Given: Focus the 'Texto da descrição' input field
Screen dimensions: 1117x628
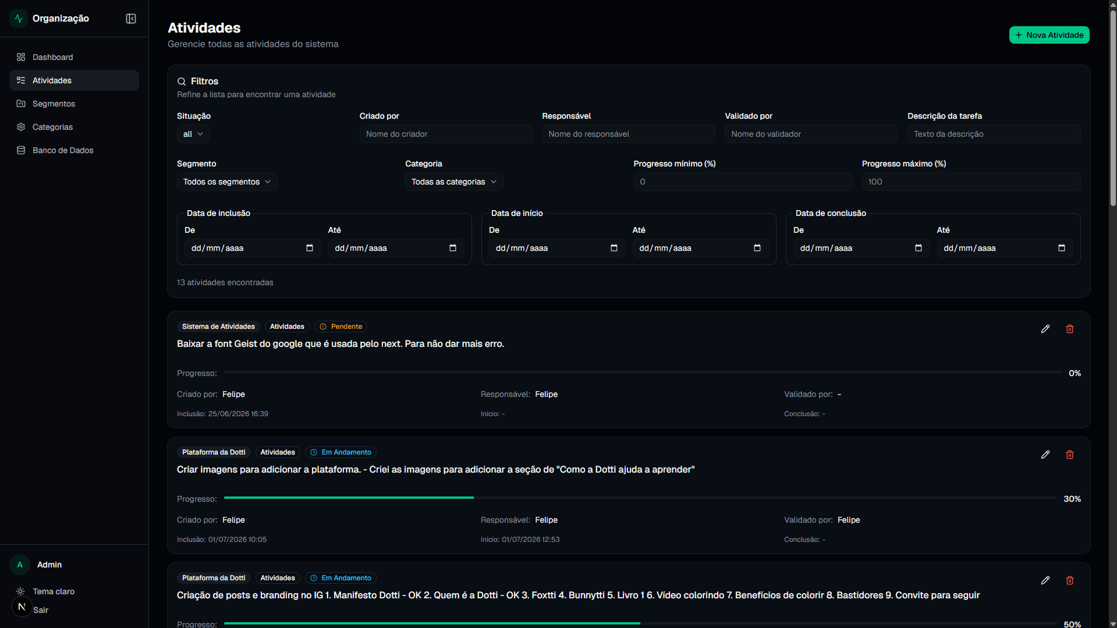Looking at the screenshot, I should pyautogui.click(x=994, y=134).
